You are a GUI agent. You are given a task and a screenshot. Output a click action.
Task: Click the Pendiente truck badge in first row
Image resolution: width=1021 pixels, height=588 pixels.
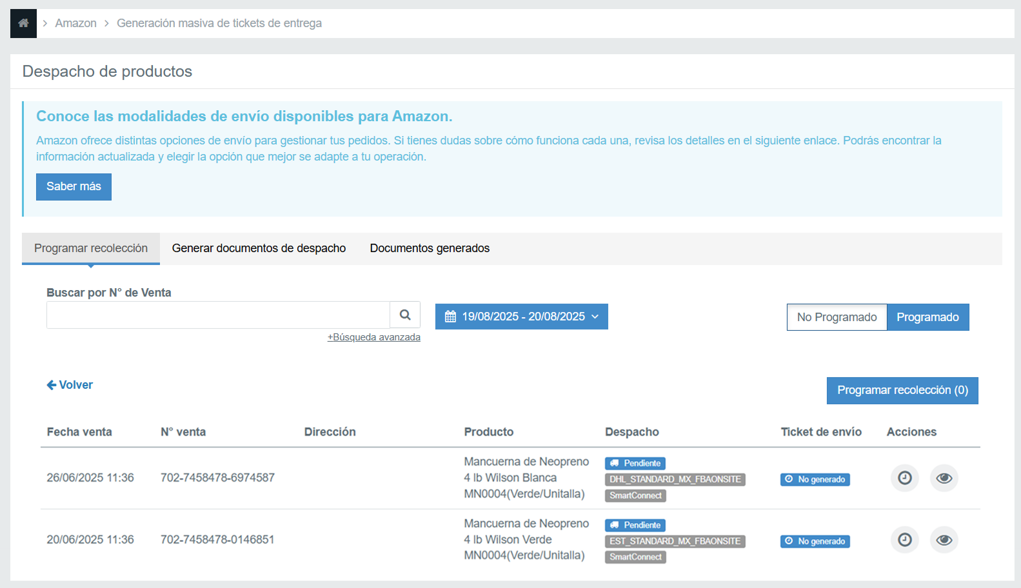coord(635,463)
